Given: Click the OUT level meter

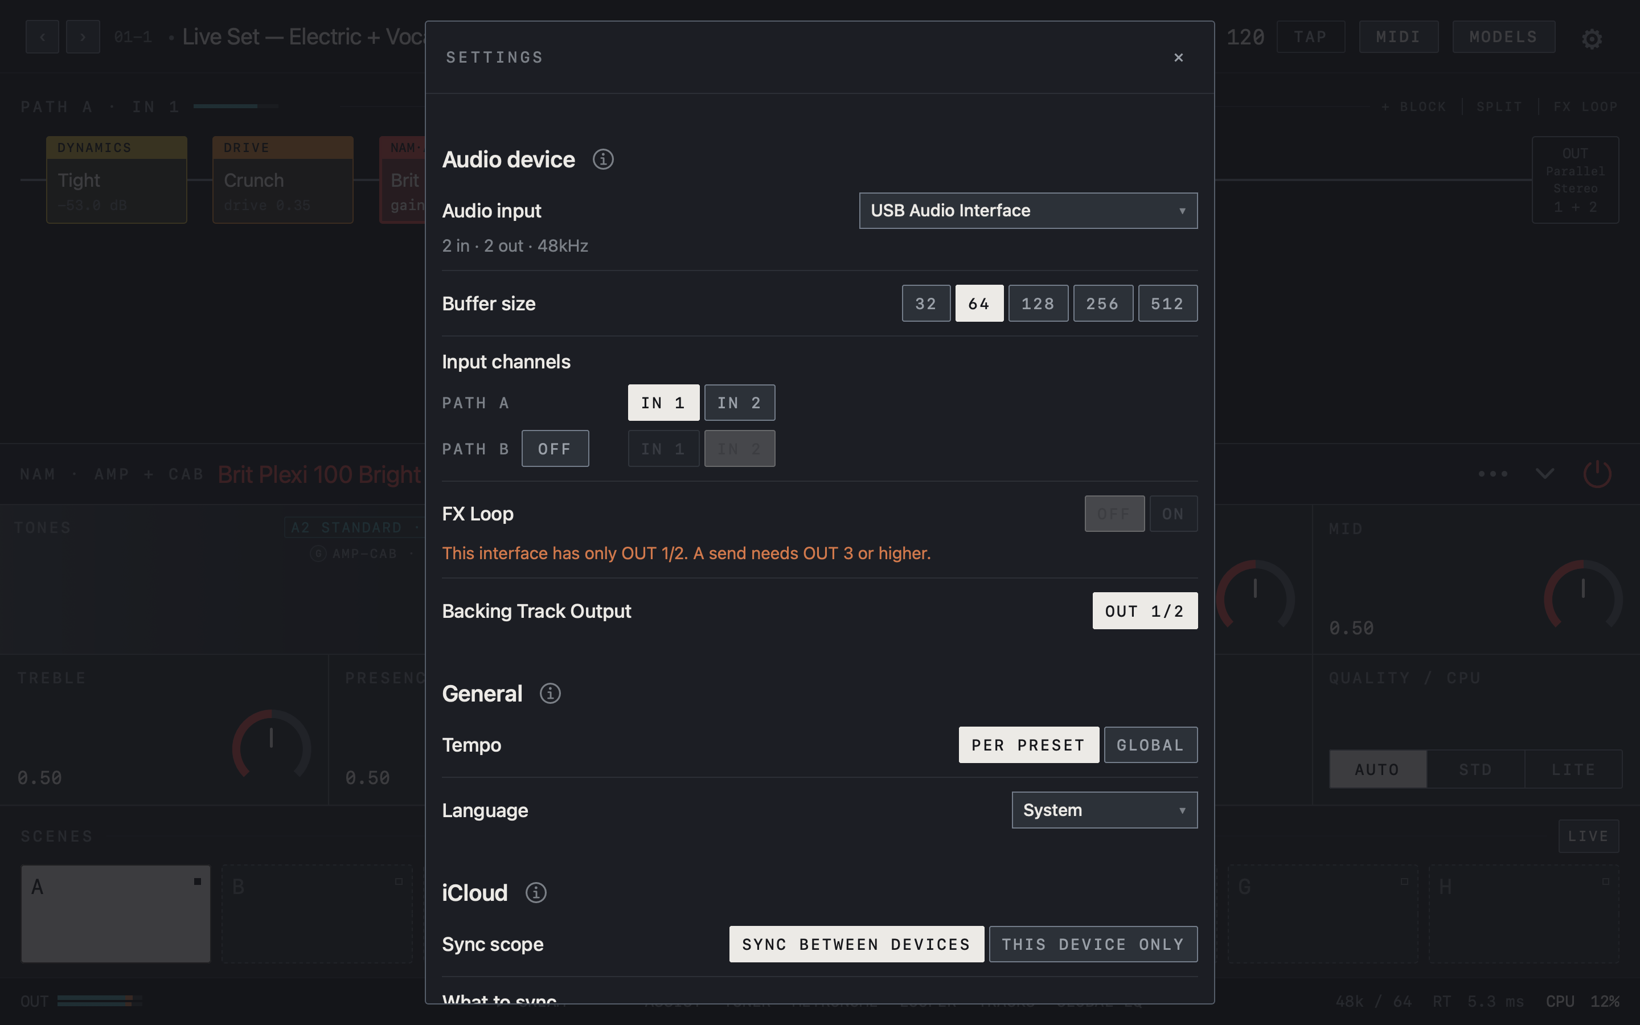Looking at the screenshot, I should (100, 1001).
